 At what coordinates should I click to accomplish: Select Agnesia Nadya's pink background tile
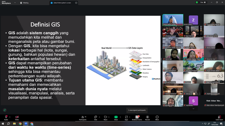click(193, 55)
